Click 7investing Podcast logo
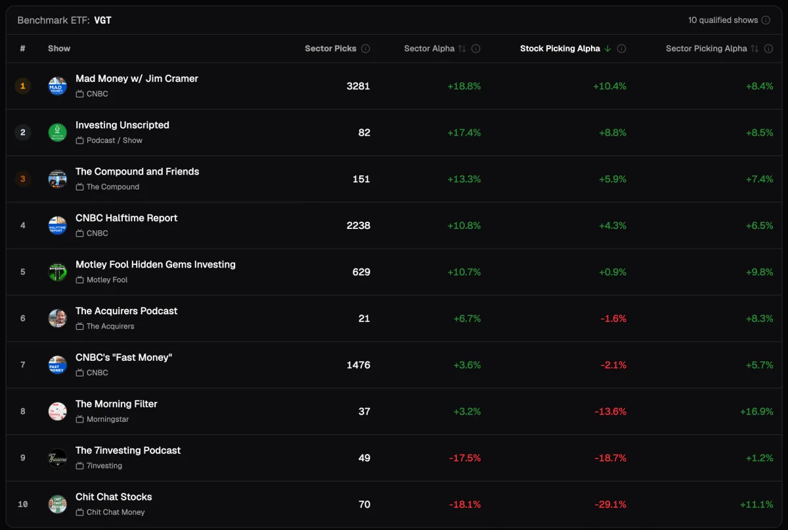788x530 pixels. 58,458
